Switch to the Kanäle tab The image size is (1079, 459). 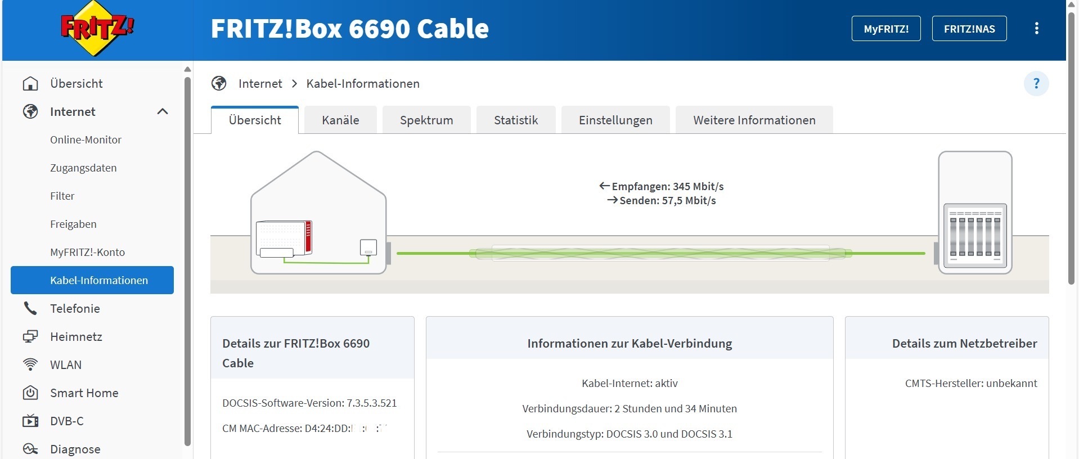340,120
